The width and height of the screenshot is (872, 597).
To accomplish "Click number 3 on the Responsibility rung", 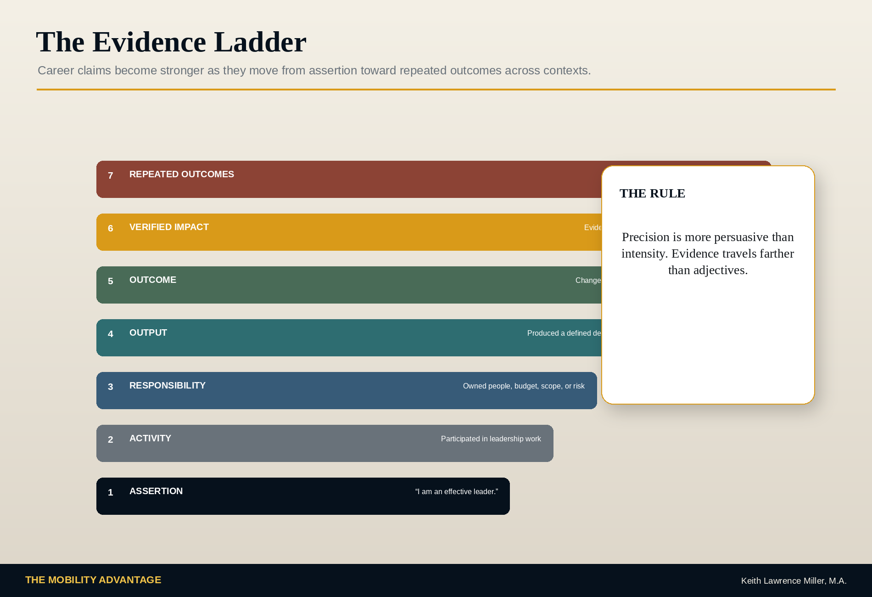I will point(110,387).
